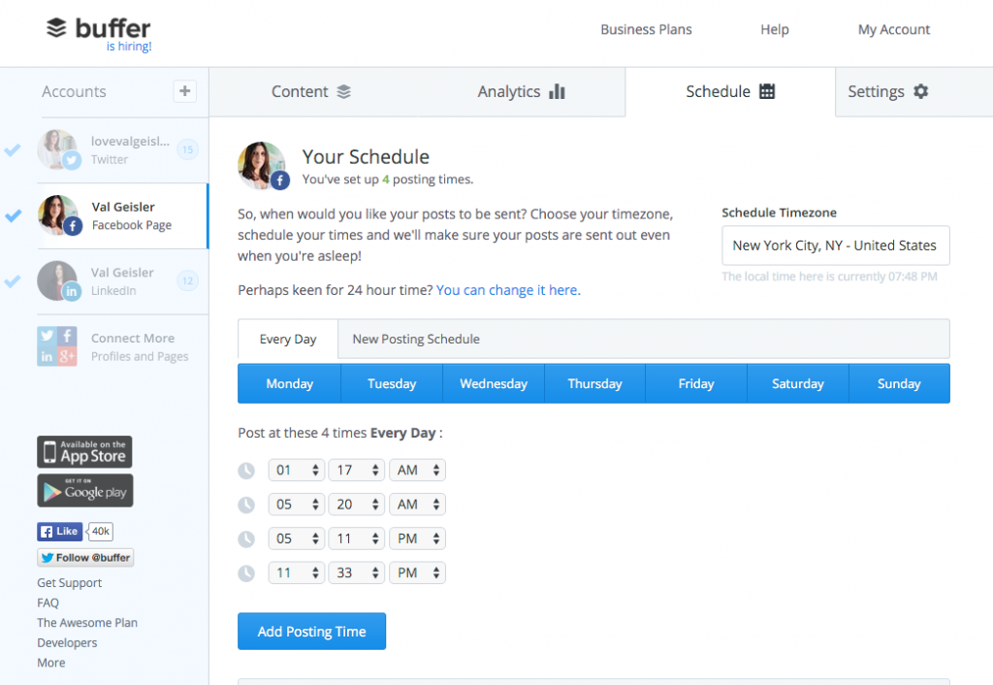Toggle Sunday in the posting schedule

[x=899, y=383]
